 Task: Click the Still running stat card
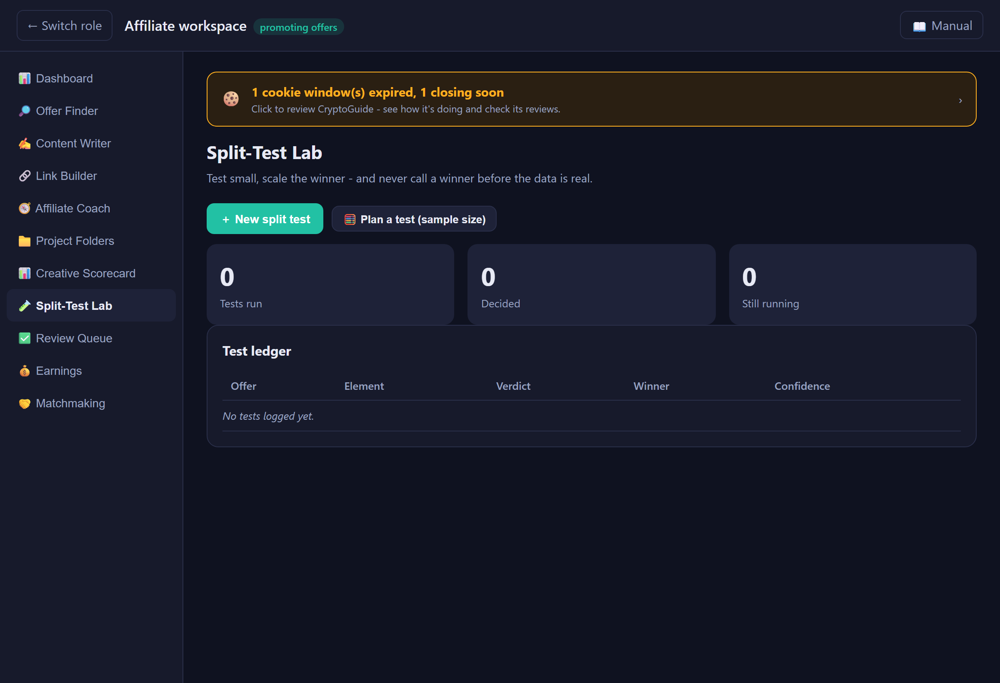[x=852, y=284]
